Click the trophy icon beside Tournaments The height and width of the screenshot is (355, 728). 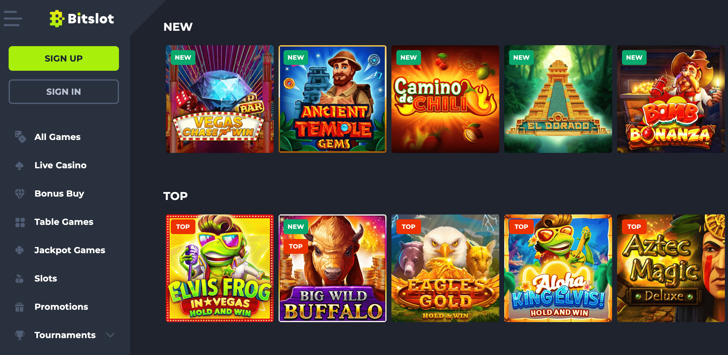pyautogui.click(x=20, y=335)
